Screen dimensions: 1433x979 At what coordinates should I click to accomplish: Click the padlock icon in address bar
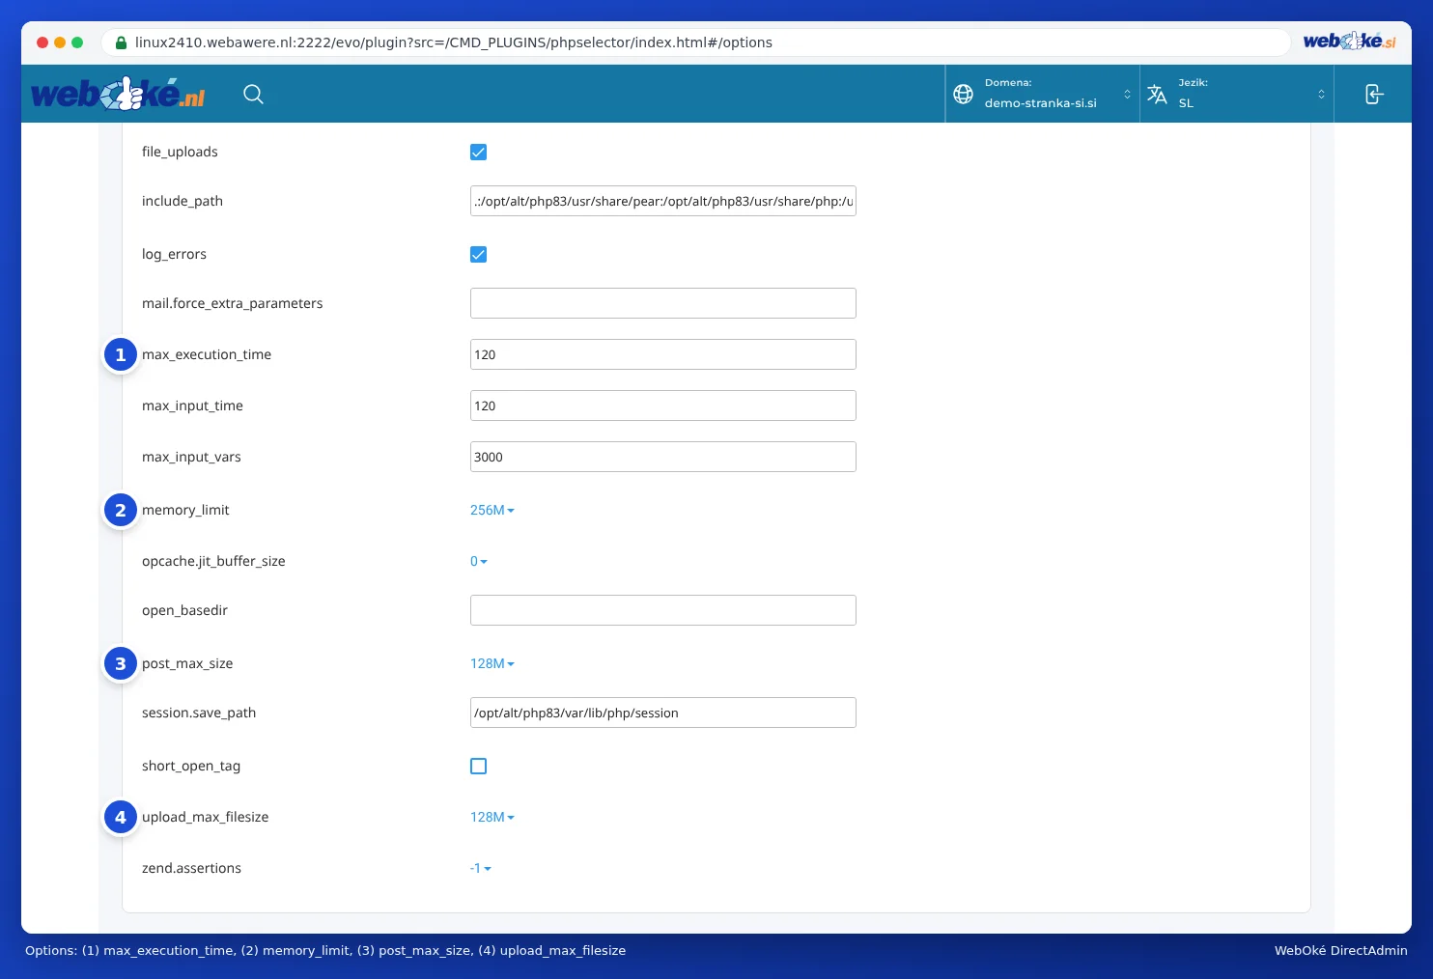click(x=121, y=42)
